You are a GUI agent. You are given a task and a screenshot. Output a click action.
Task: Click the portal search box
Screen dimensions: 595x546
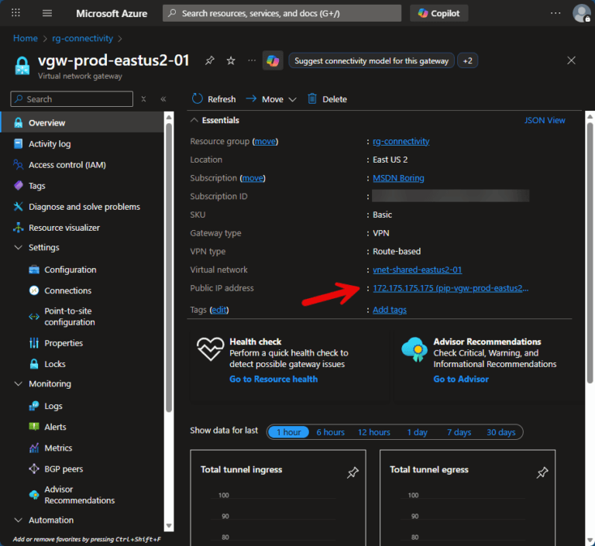point(282,13)
